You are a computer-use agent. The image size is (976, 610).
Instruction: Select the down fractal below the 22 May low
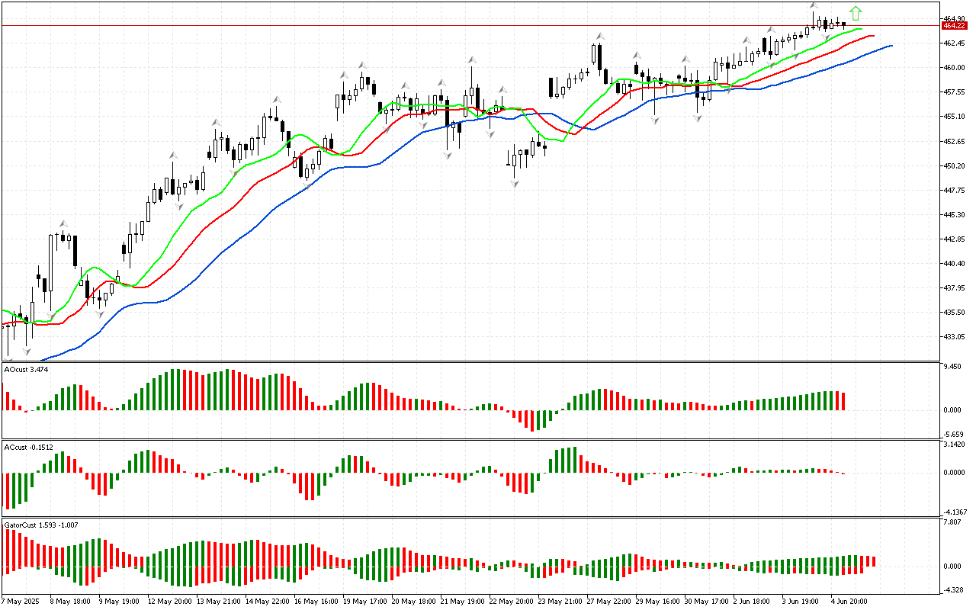515,185
